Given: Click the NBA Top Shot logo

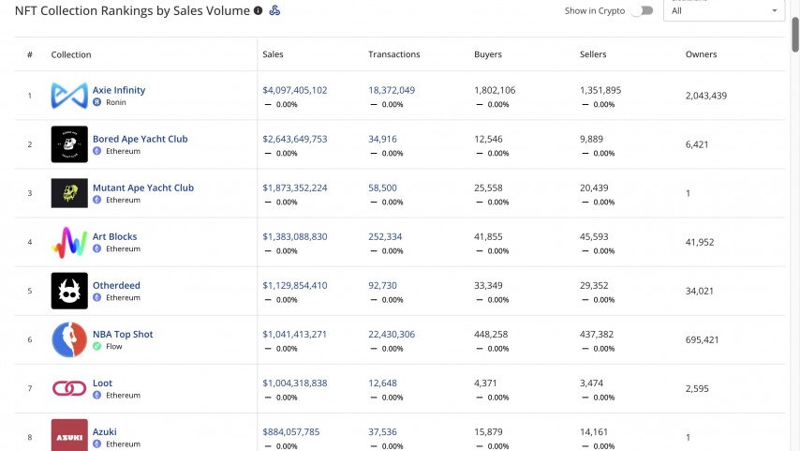Looking at the screenshot, I should coord(69,339).
